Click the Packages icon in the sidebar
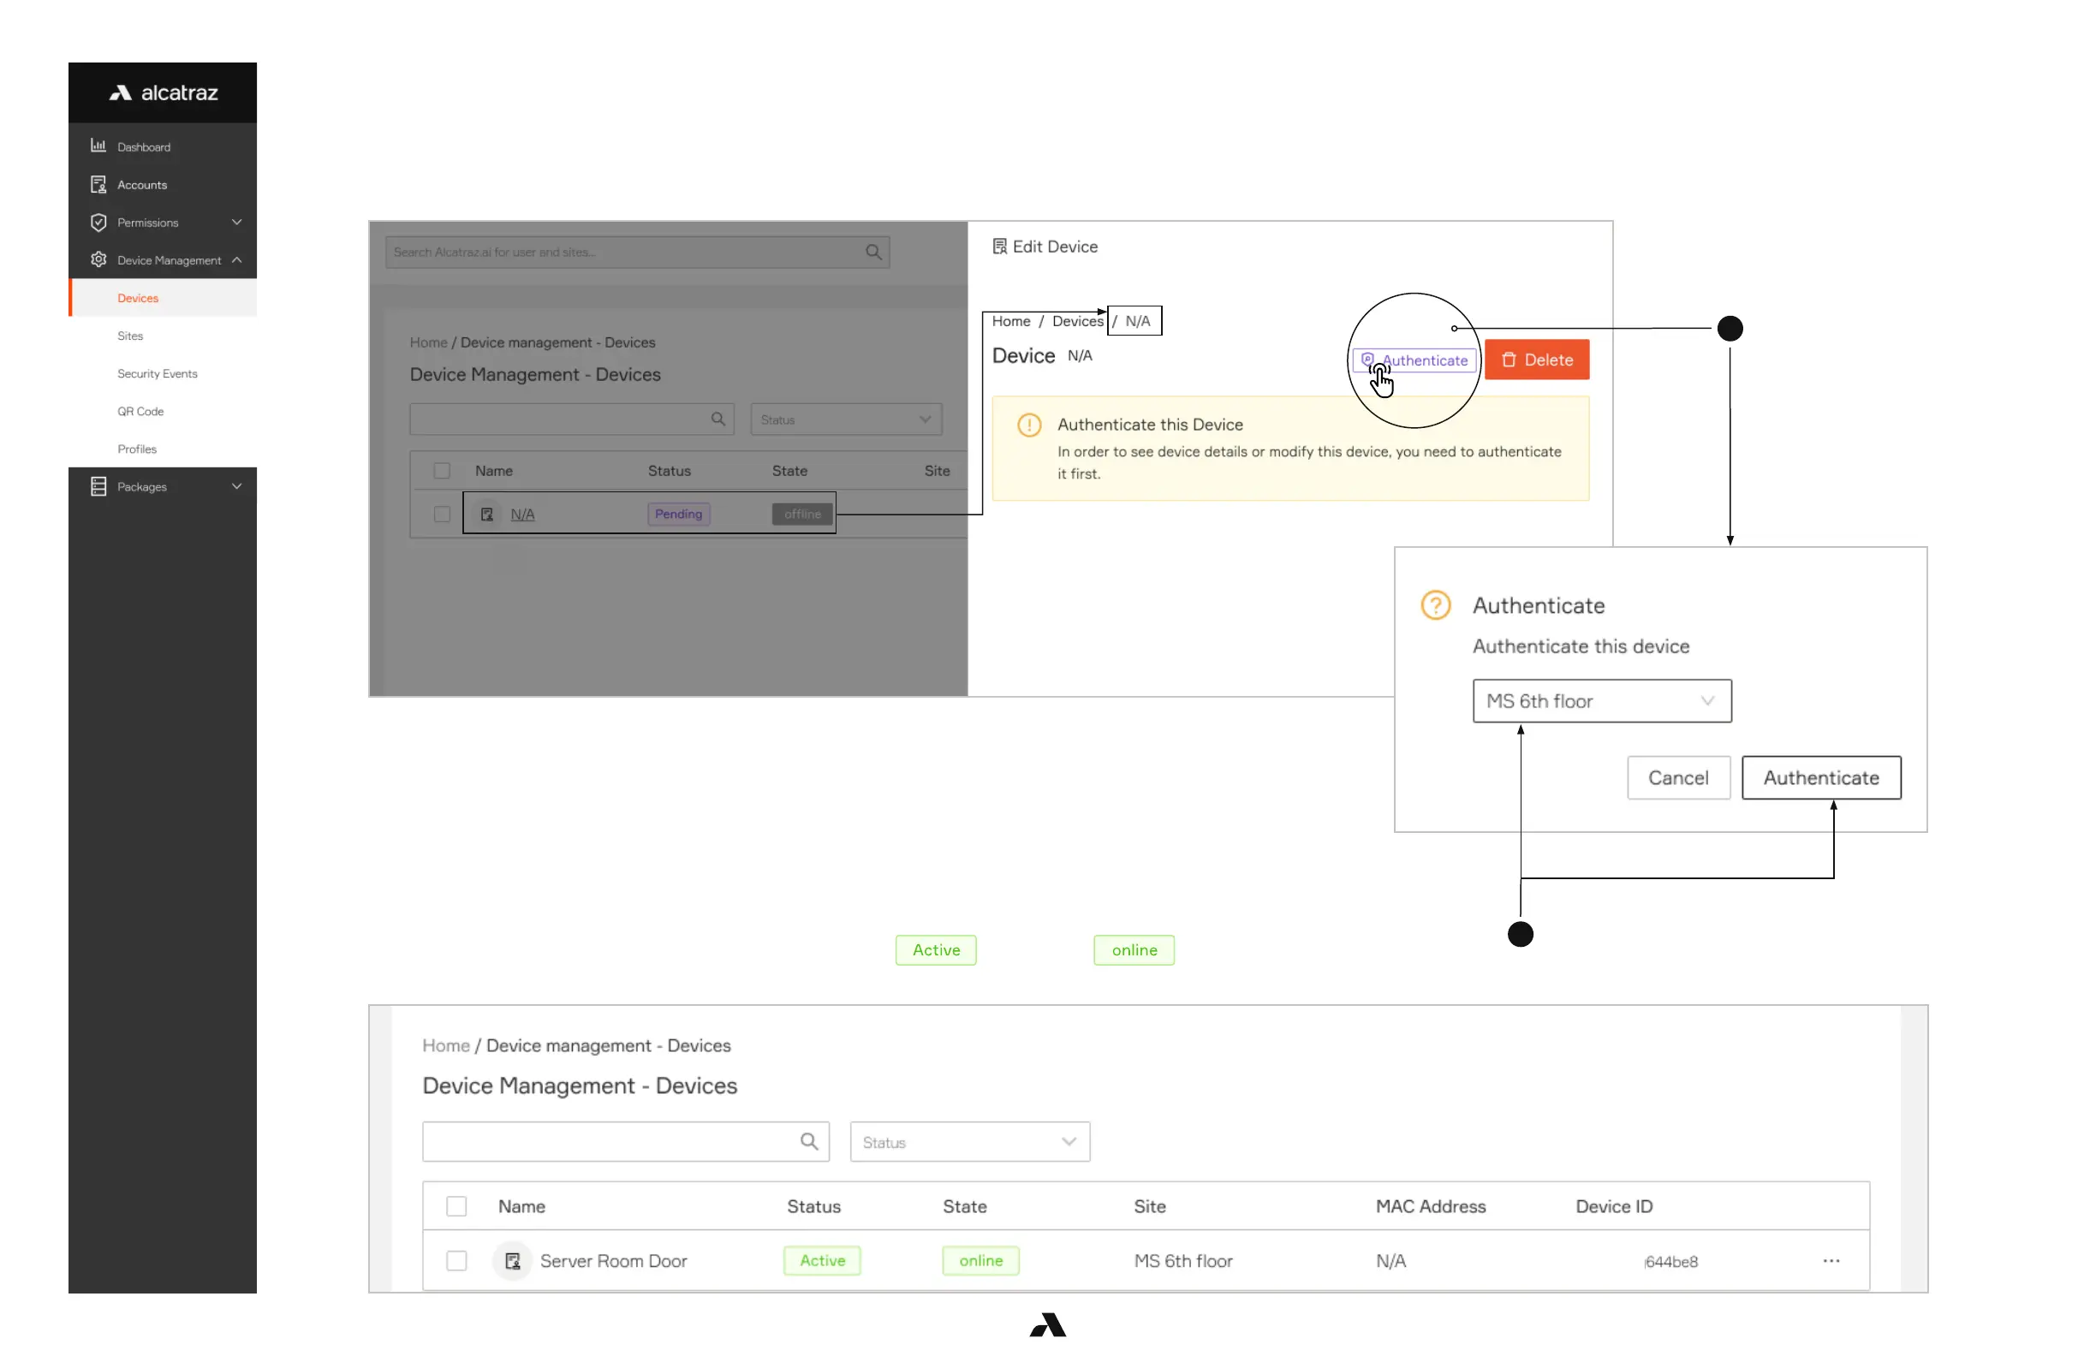This screenshot has width=2096, height=1356. [98, 486]
